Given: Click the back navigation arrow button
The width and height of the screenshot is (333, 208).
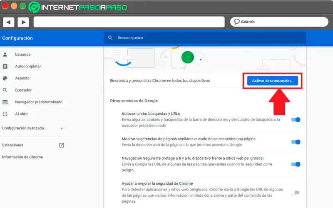Looking at the screenshot, I should point(8,22).
